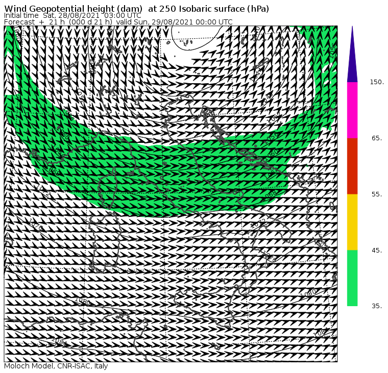Select the magenta 65–150 legend color band
Screen dimensions: 388x373
pos(352,110)
